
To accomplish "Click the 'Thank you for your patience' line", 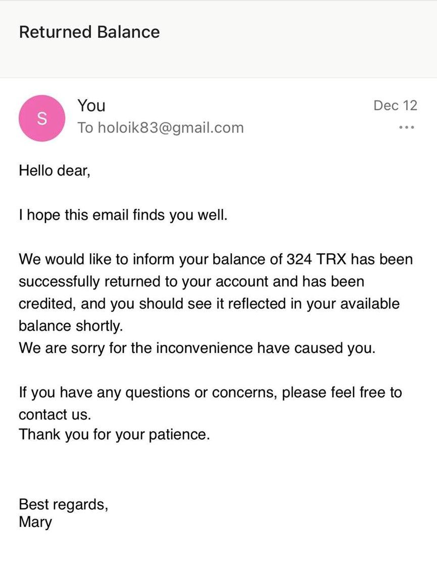I will click(x=114, y=434).
